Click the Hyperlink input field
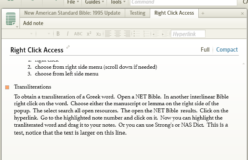 [188, 34]
